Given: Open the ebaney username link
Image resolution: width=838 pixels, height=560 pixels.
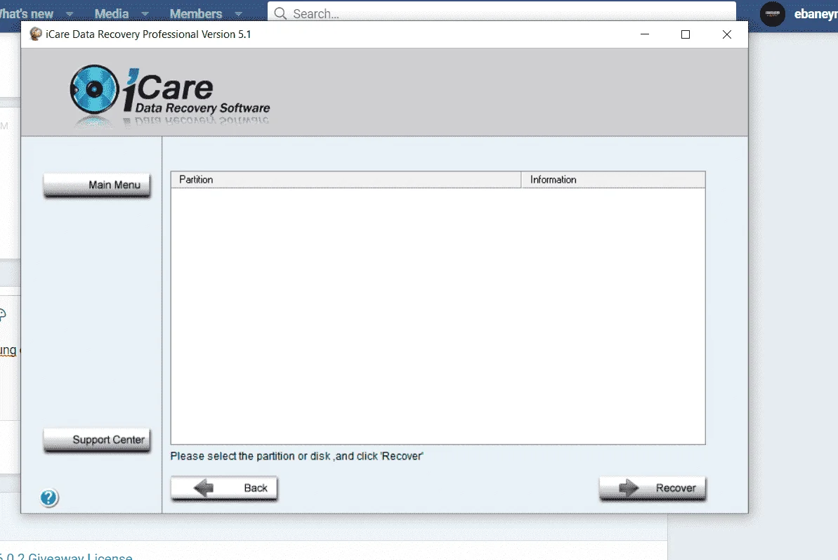Looking at the screenshot, I should tap(816, 14).
